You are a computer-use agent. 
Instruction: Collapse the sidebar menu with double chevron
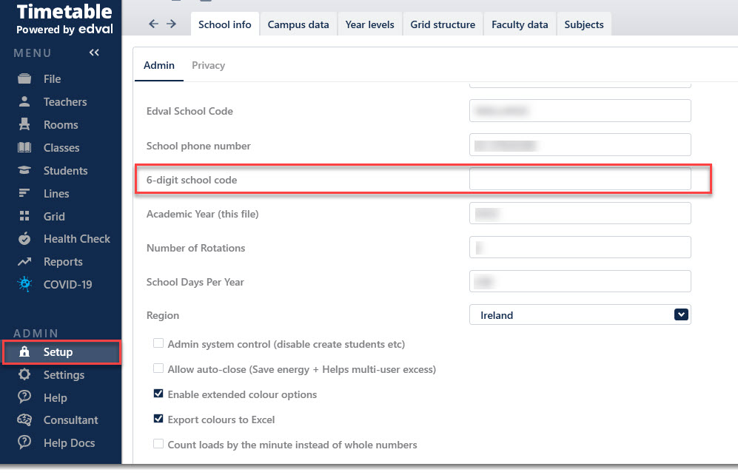click(94, 53)
